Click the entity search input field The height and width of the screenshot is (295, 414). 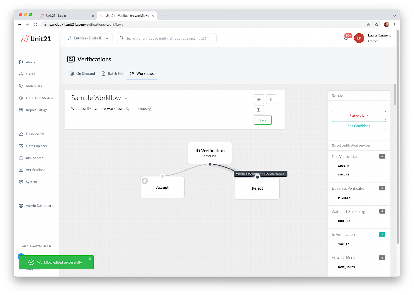(166, 38)
